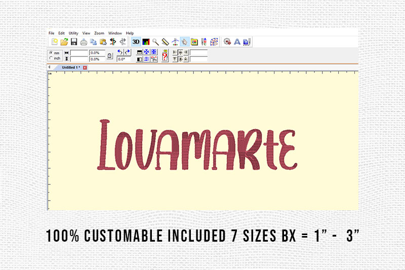Print the current design
405x270 pixels.
click(84, 42)
